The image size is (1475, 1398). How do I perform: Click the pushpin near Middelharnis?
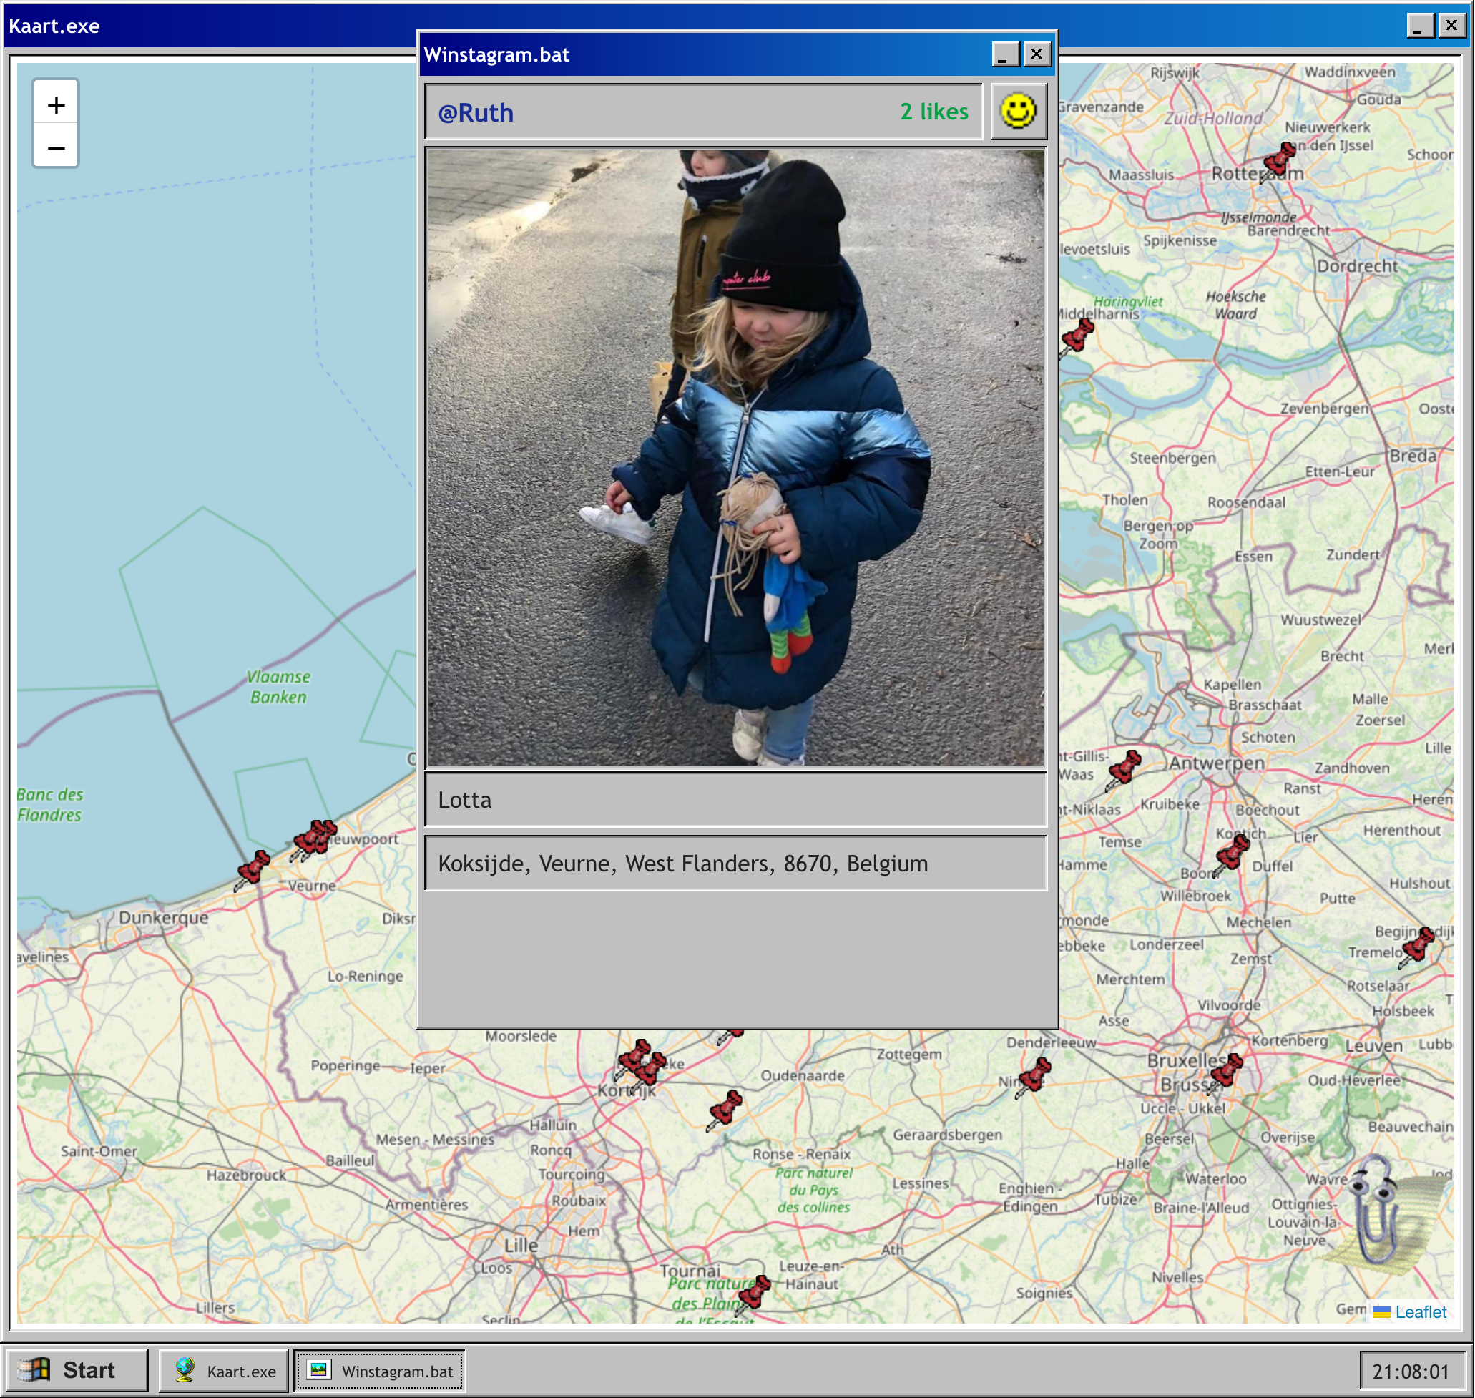pos(1077,336)
